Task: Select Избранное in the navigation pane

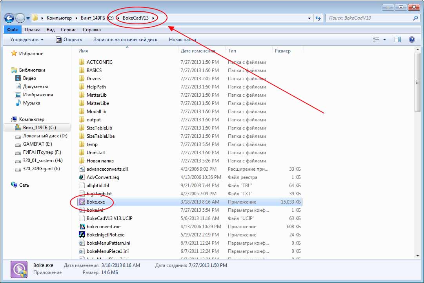Action: pyautogui.click(x=31, y=54)
